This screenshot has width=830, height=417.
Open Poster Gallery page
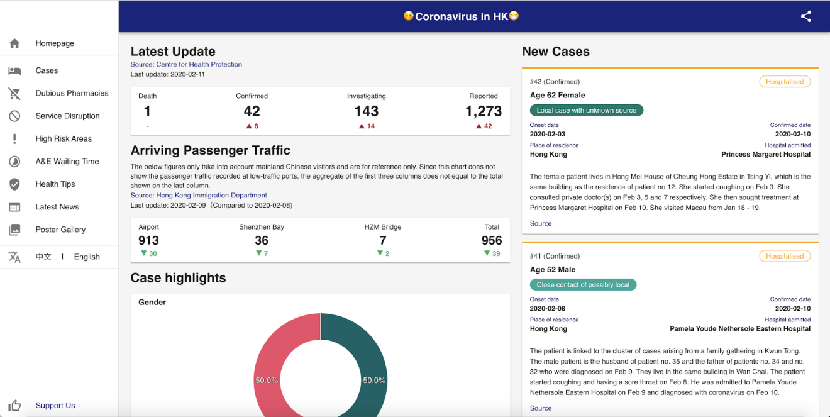(60, 230)
